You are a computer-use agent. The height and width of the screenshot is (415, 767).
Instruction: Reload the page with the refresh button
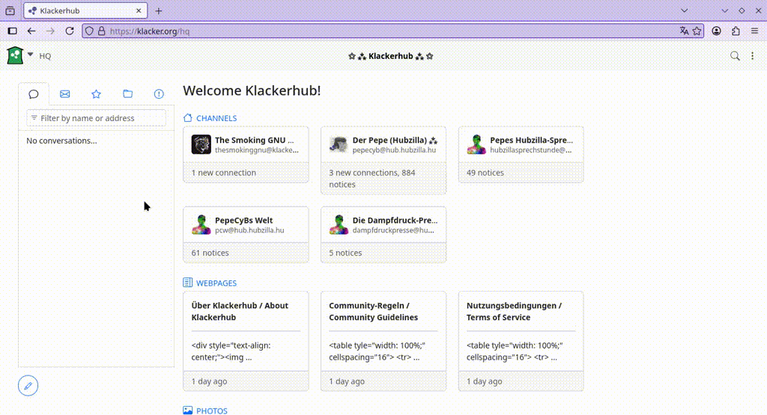(70, 31)
